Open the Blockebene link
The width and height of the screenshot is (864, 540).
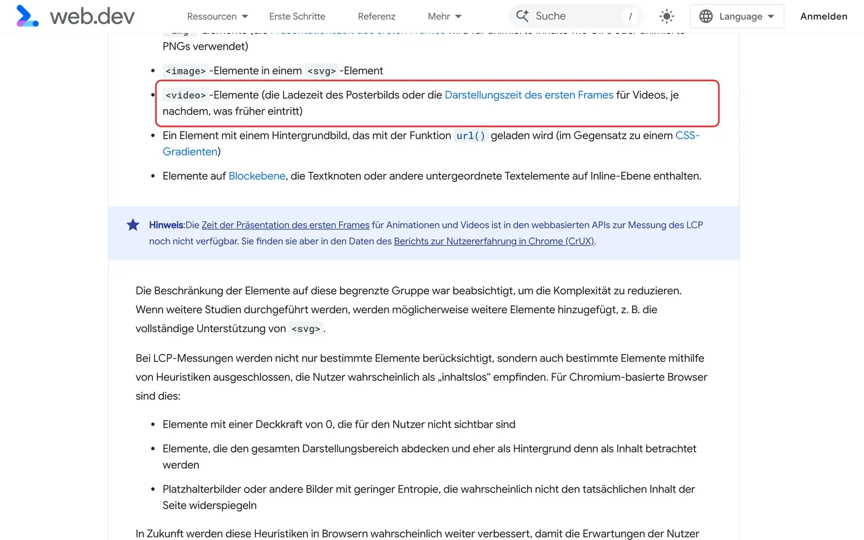(x=256, y=176)
